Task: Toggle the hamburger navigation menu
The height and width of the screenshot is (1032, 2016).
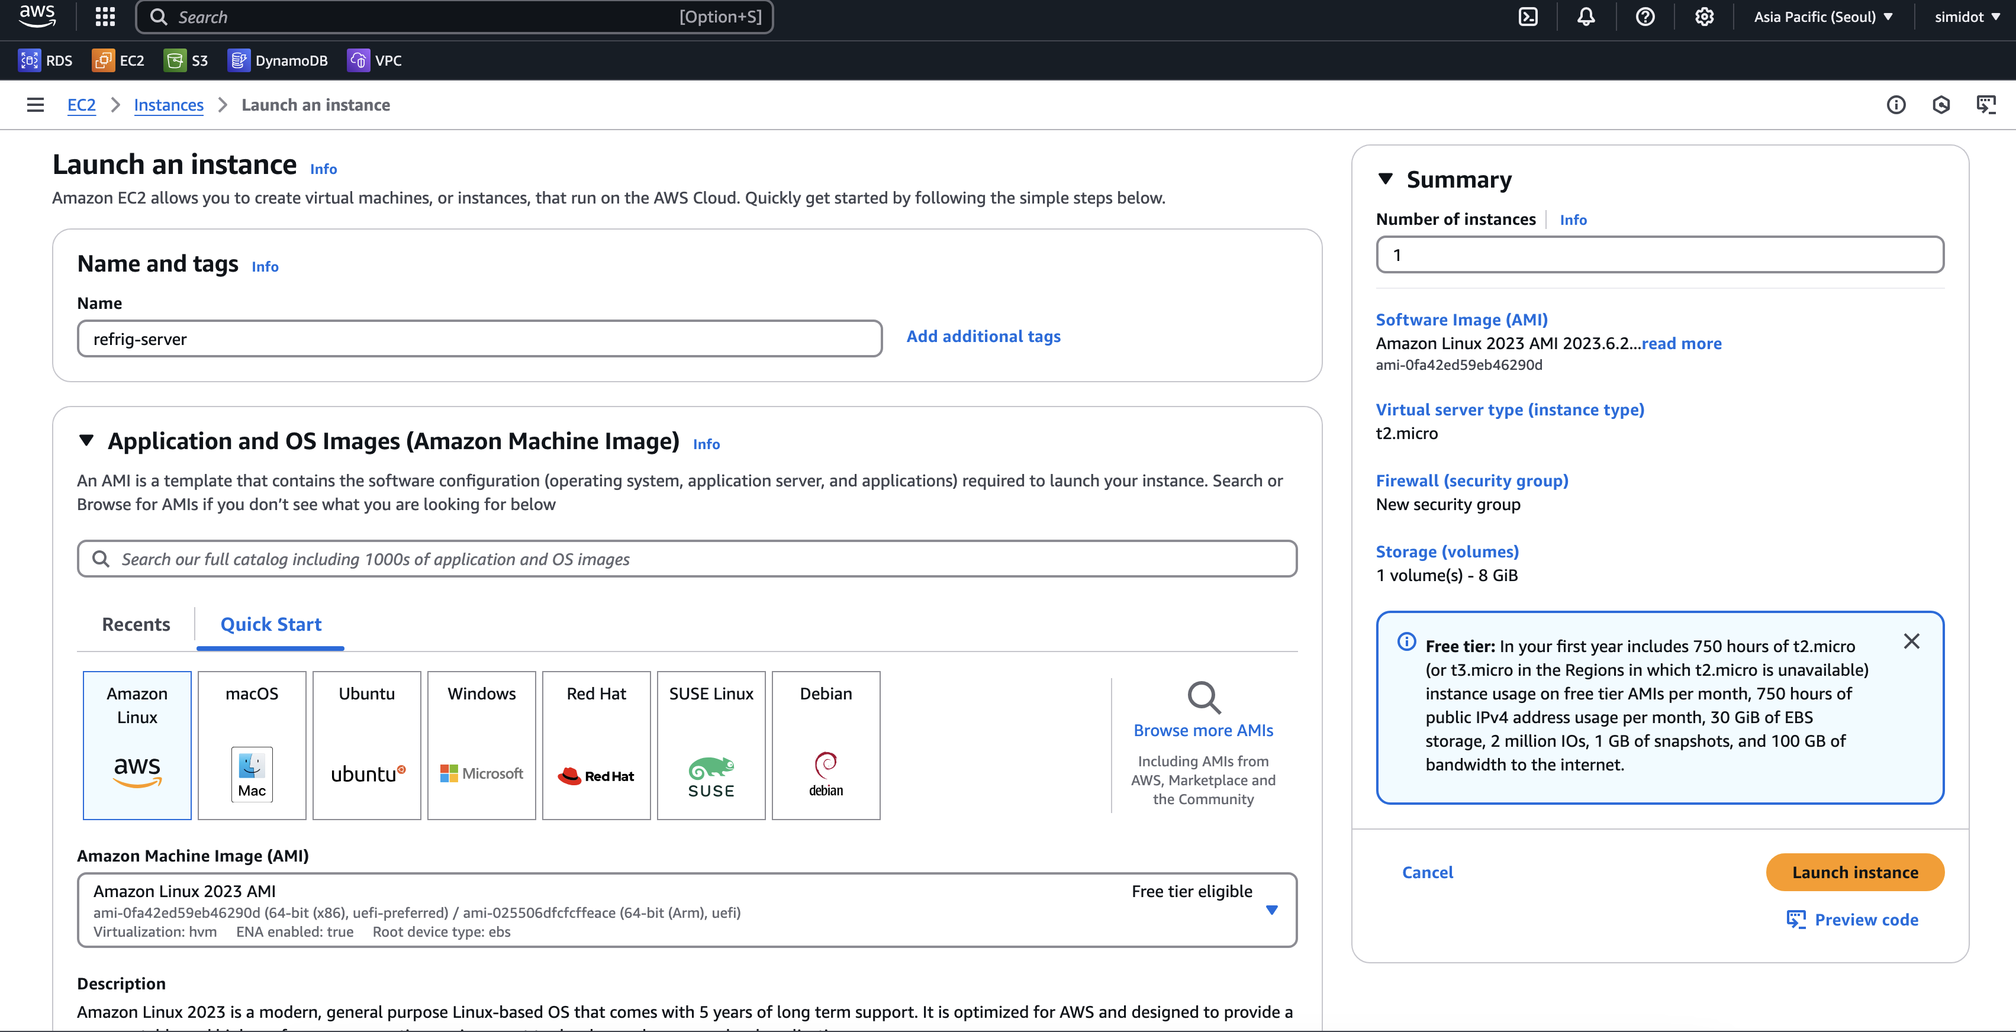Action: pos(35,105)
